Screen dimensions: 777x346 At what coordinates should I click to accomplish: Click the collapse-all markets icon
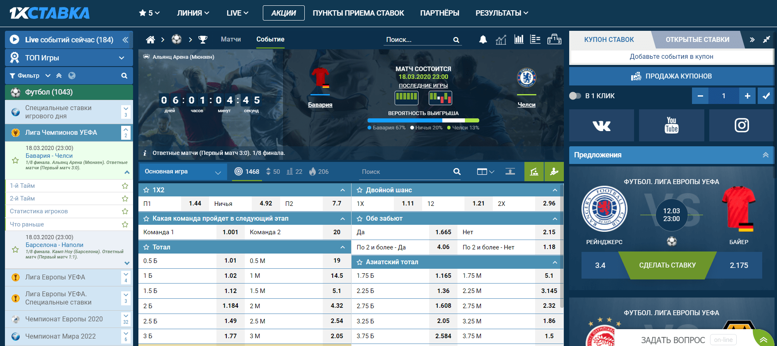pyautogui.click(x=510, y=172)
